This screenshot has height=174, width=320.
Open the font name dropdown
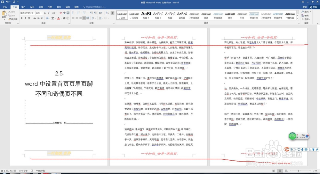[34, 13]
